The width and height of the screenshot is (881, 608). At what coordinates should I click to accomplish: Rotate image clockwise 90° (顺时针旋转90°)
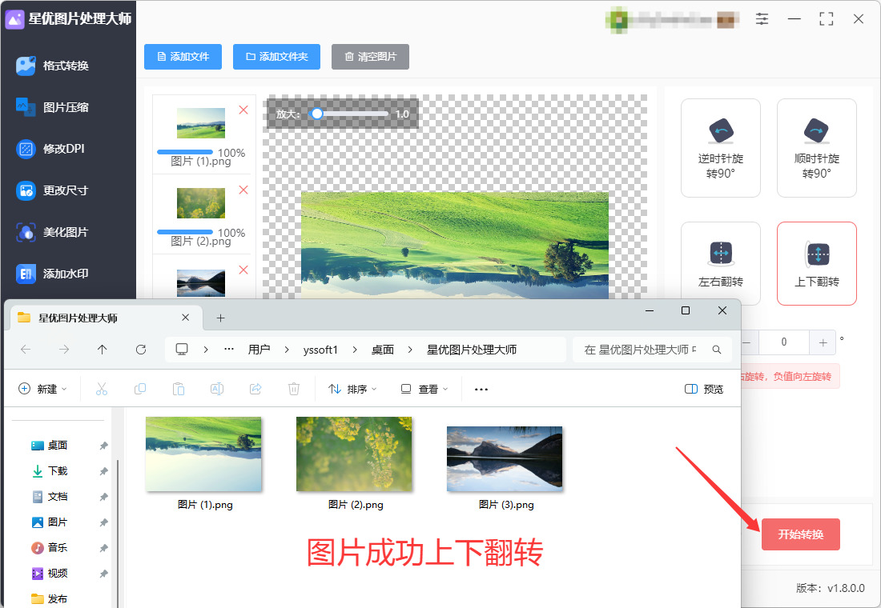(x=816, y=148)
